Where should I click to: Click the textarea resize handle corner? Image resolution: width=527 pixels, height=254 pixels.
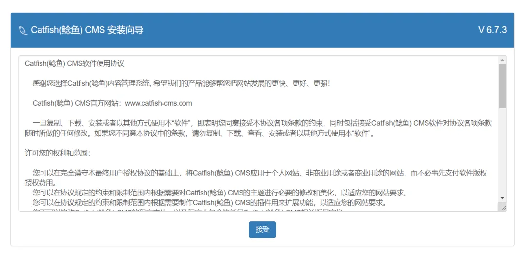pyautogui.click(x=503, y=207)
